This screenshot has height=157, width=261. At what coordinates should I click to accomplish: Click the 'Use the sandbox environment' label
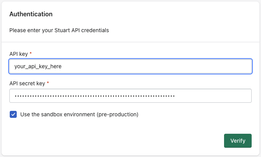79,114
